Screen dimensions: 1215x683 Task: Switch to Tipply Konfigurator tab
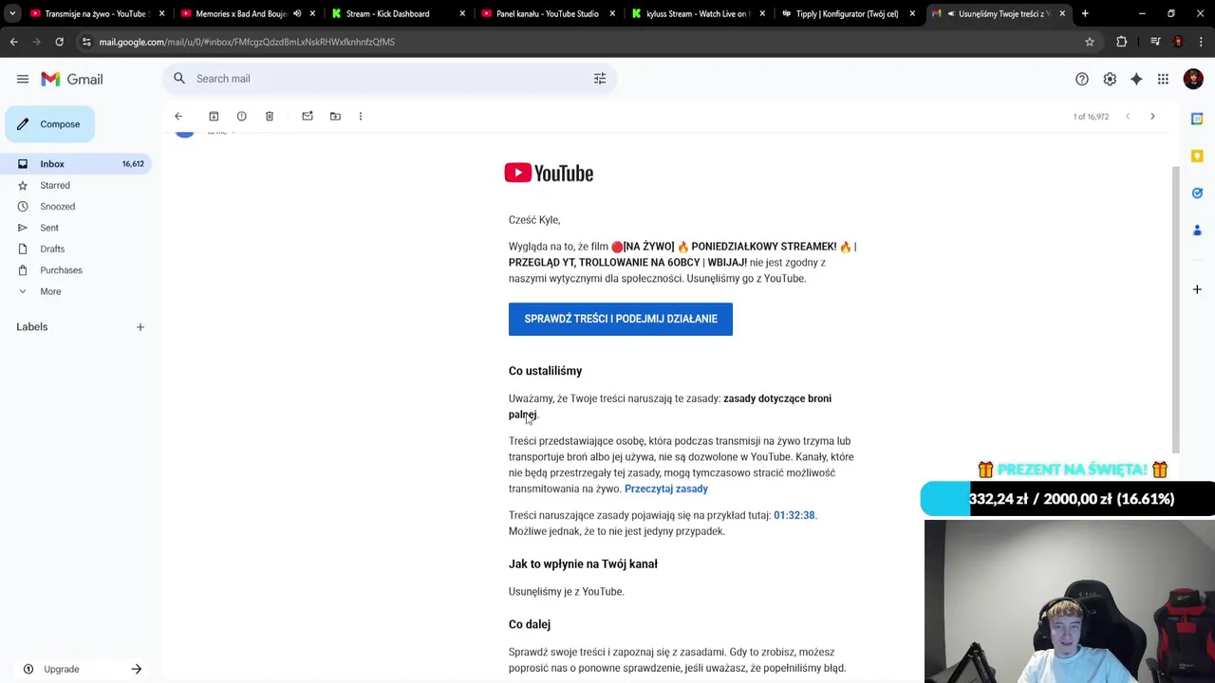848,13
